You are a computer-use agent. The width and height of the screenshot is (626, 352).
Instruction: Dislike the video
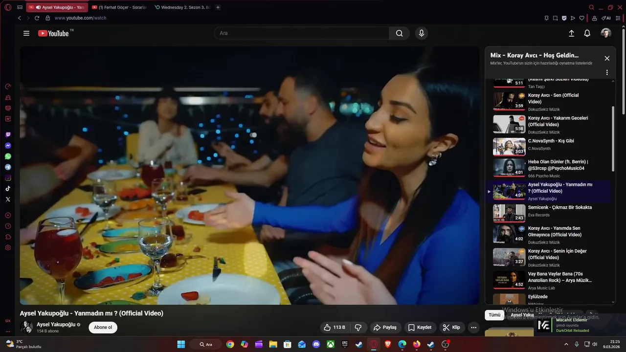358,328
